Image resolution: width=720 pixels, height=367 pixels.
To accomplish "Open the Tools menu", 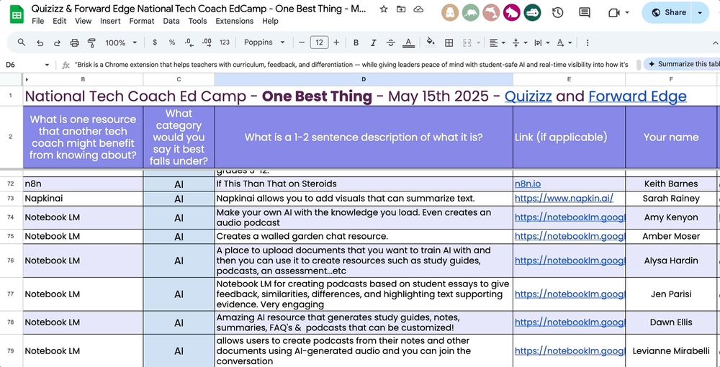I will (x=197, y=21).
